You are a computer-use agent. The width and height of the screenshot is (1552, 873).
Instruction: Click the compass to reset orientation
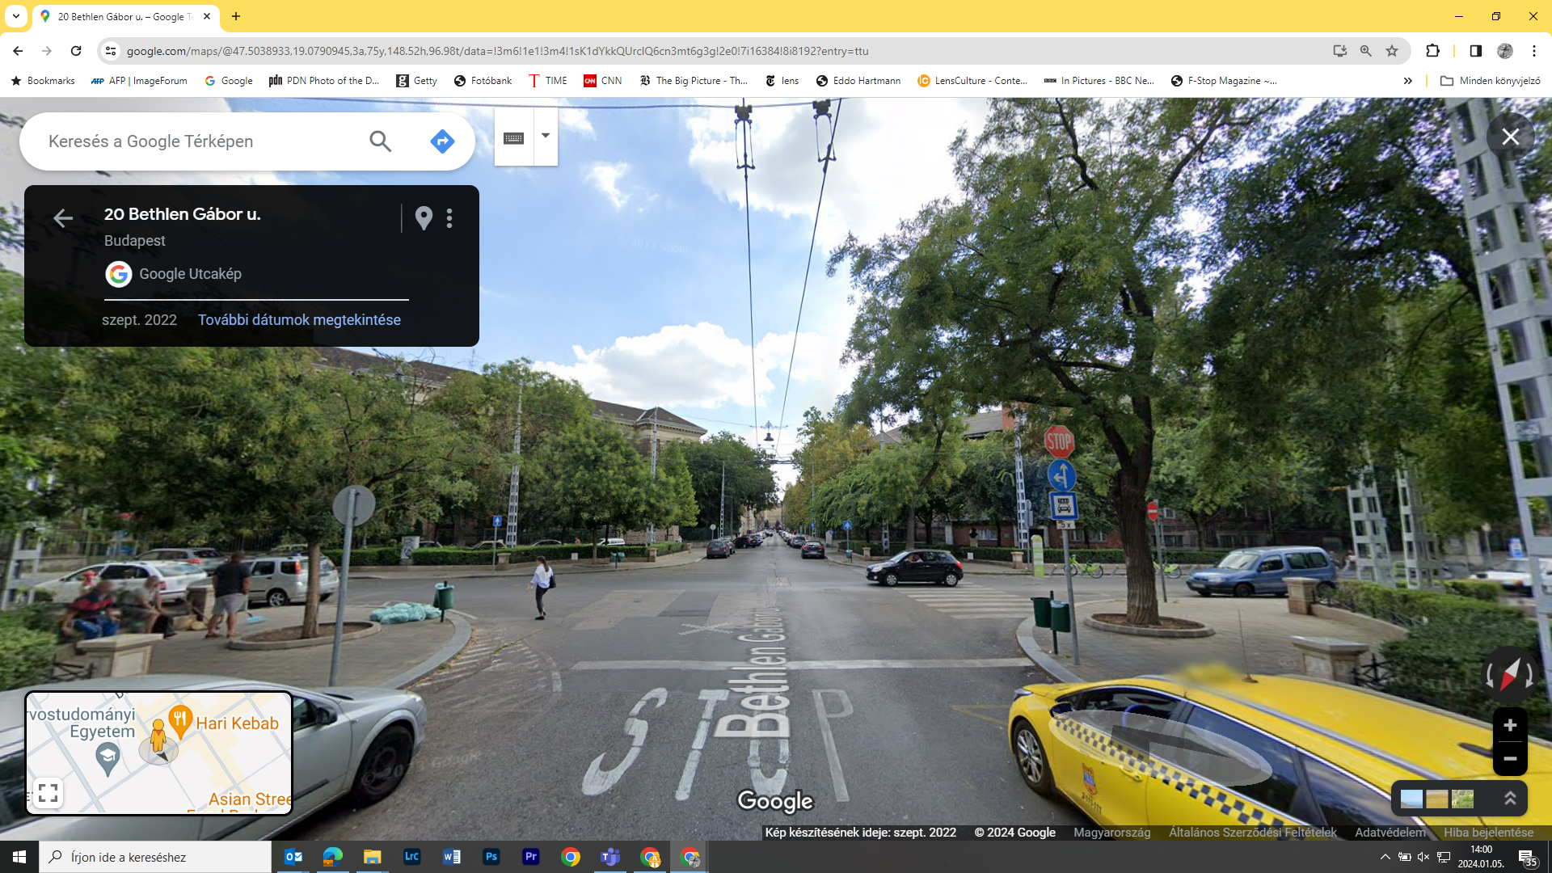coord(1509,674)
